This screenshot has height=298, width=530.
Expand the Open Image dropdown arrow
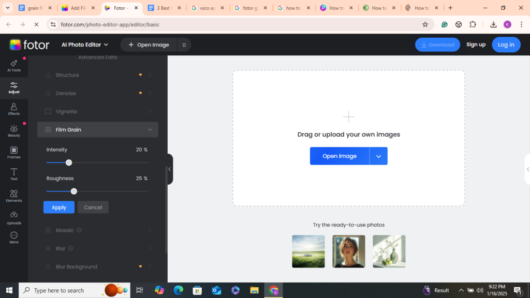pyautogui.click(x=378, y=156)
